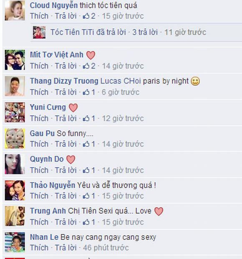
Task: Click Mít Tơ Việt Anh's profile picture
Action: [x=15, y=60]
